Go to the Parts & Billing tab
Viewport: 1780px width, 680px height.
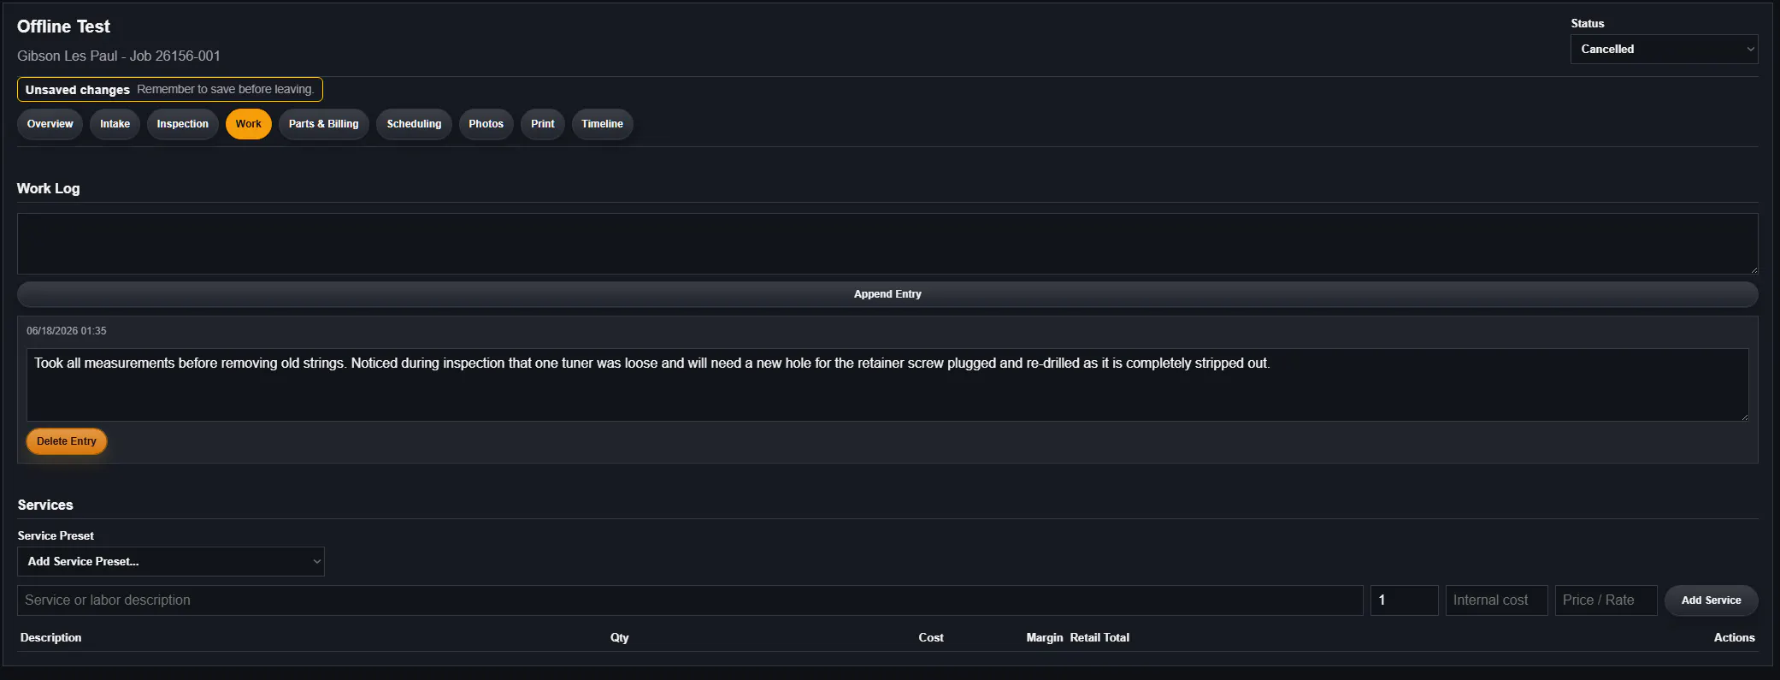[324, 124]
